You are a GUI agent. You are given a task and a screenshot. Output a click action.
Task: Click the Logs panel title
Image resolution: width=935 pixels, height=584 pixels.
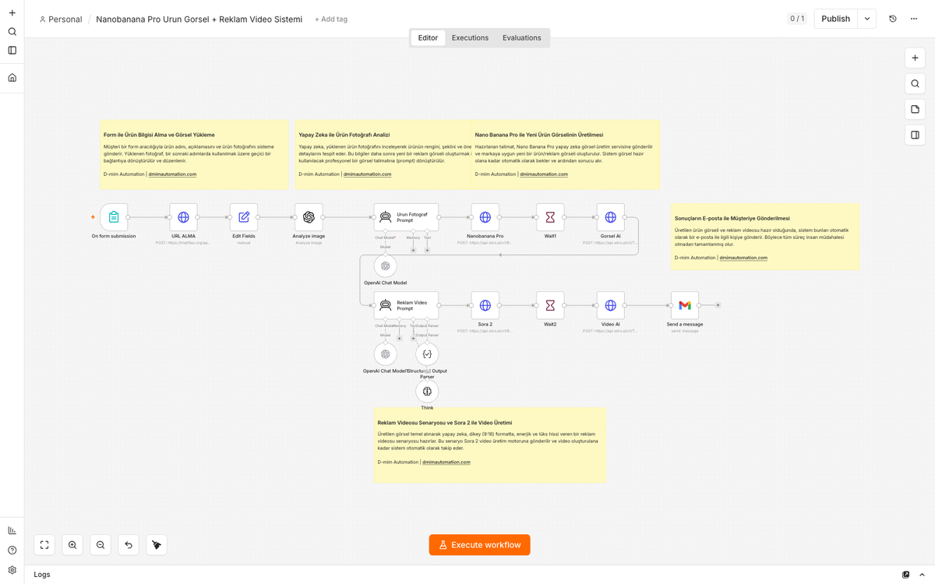pyautogui.click(x=42, y=575)
